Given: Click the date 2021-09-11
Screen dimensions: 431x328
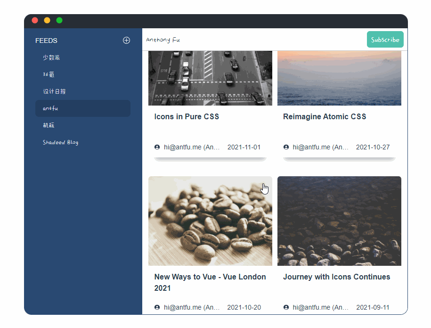Looking at the screenshot, I should 373,307.
